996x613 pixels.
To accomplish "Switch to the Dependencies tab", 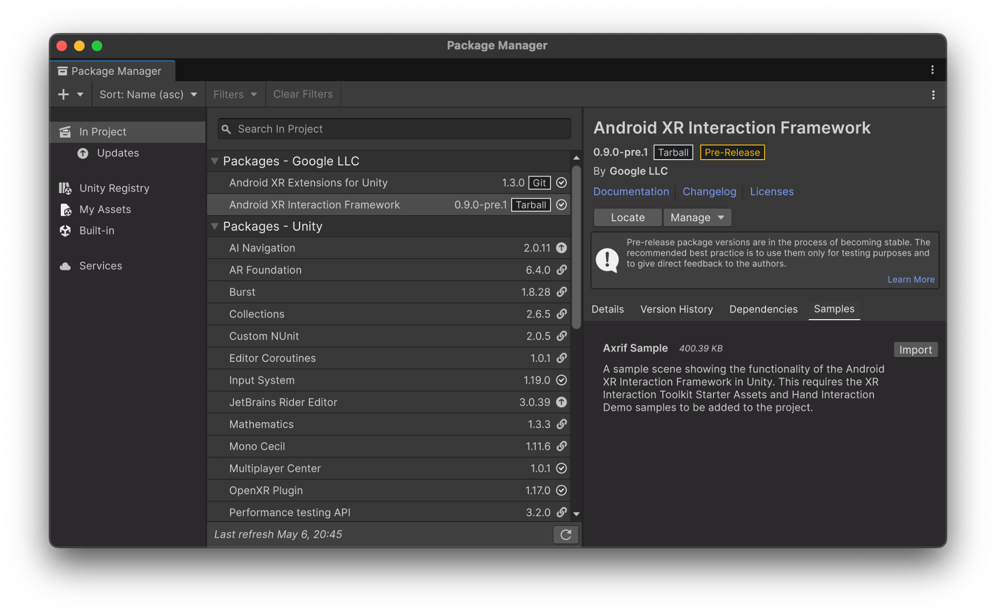I will (x=763, y=309).
